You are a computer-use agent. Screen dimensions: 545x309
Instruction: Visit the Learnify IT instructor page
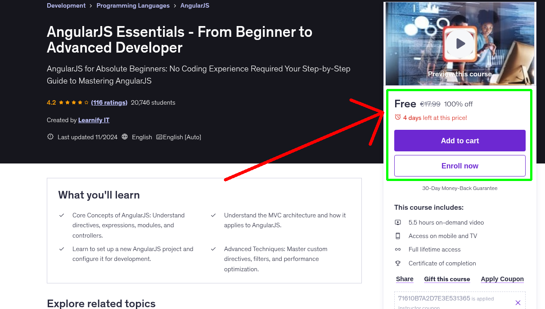click(x=94, y=120)
